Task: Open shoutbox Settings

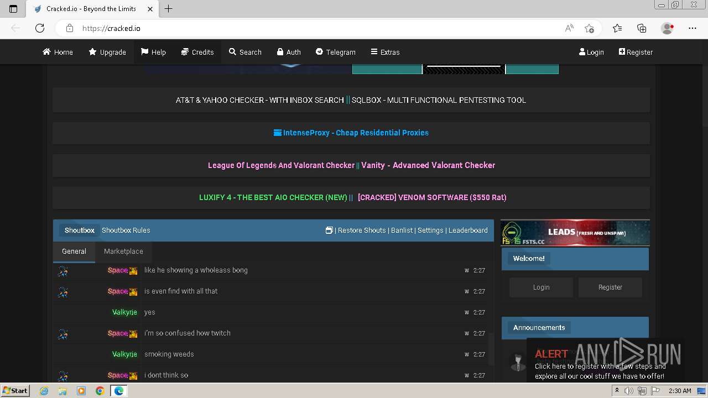Action: [430, 231]
